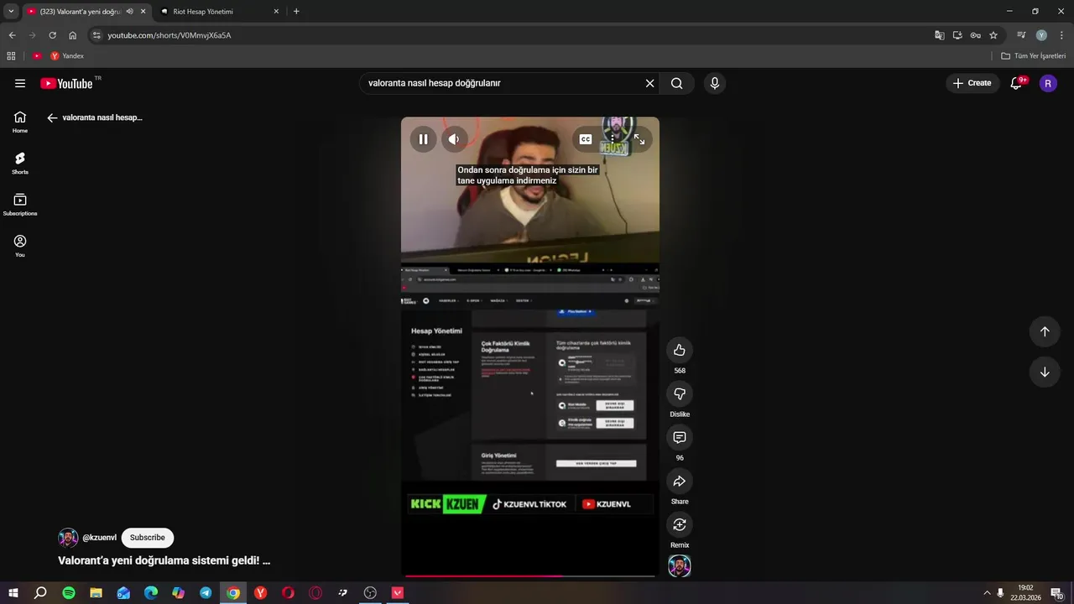The image size is (1074, 604).
Task: Install app icon in address bar
Action: pos(957,35)
